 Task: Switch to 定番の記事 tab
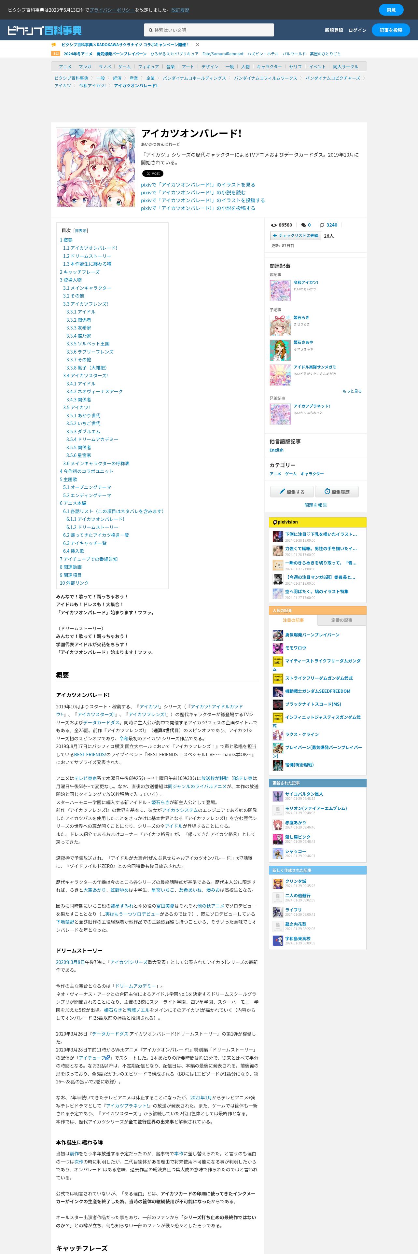341,620
